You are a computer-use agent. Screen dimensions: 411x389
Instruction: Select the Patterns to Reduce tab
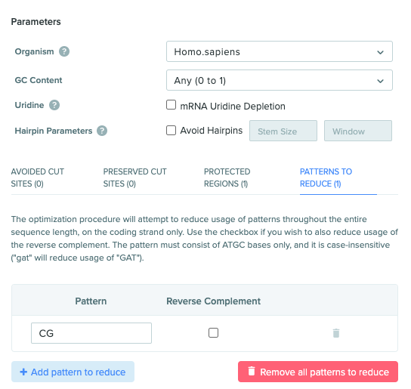[x=326, y=178]
